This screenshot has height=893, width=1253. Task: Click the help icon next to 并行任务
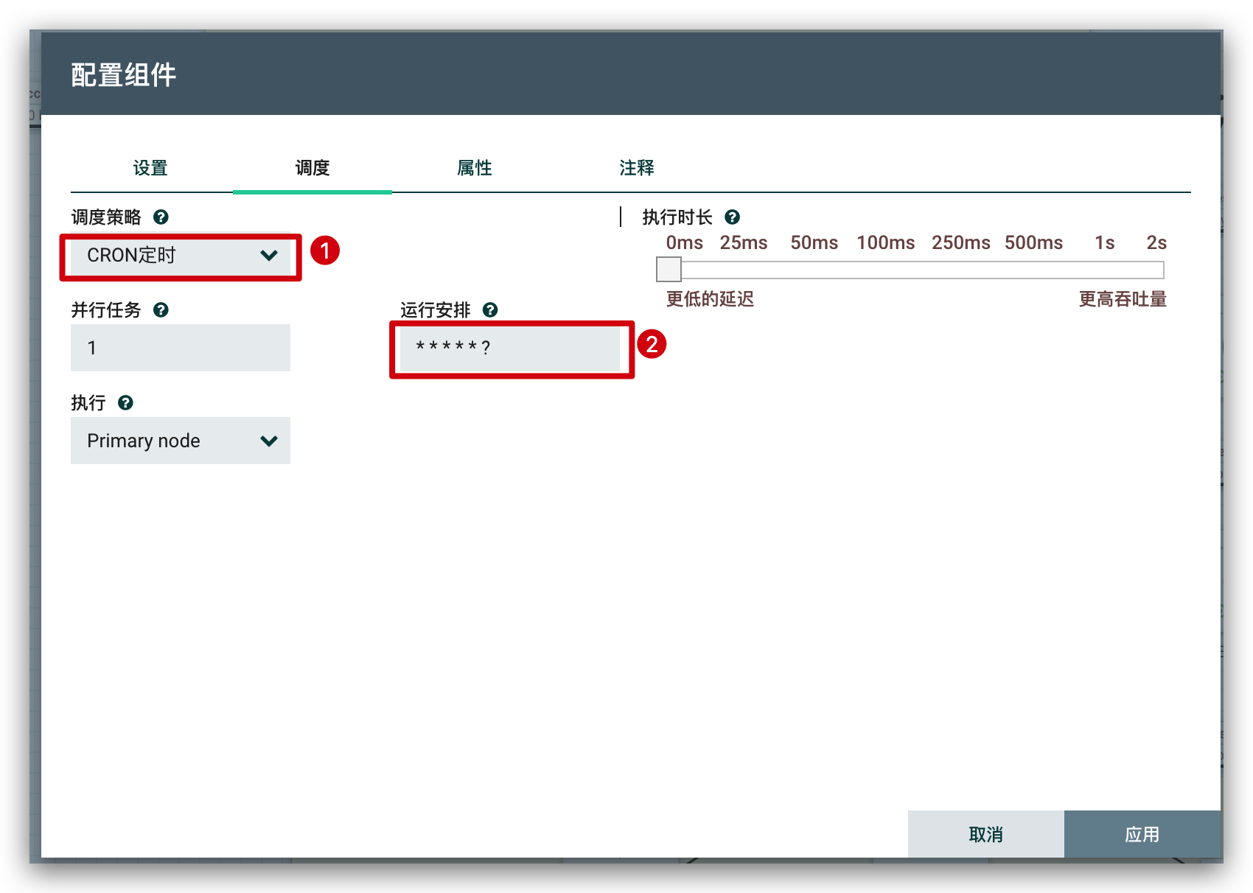coord(161,310)
